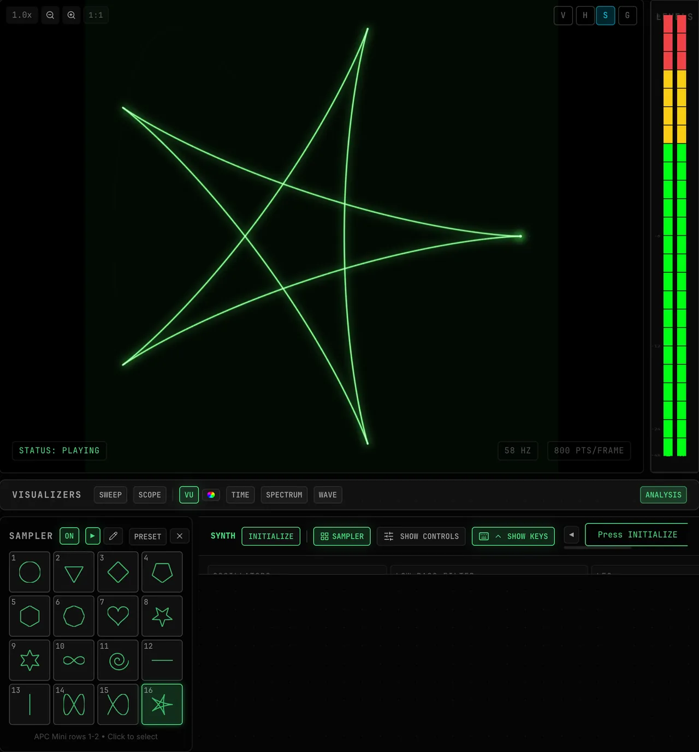Screen dimensions: 699x752
Task: Click the STATUS: PLAYING indicator
Action: coord(60,451)
